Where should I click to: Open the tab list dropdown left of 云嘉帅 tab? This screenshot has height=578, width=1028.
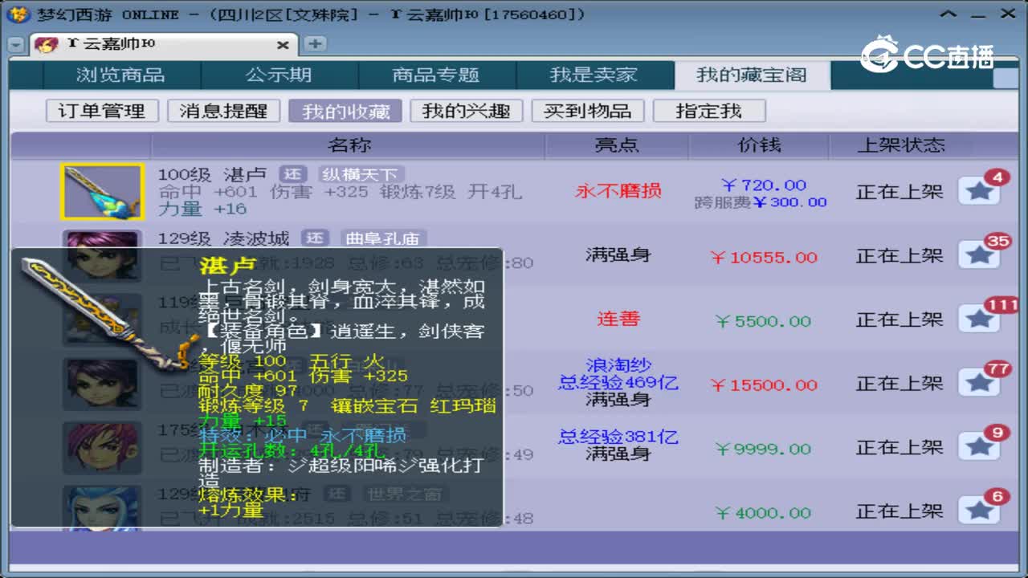[x=16, y=45]
